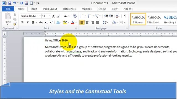Apply text highlight color yellow

(x=65, y=23)
